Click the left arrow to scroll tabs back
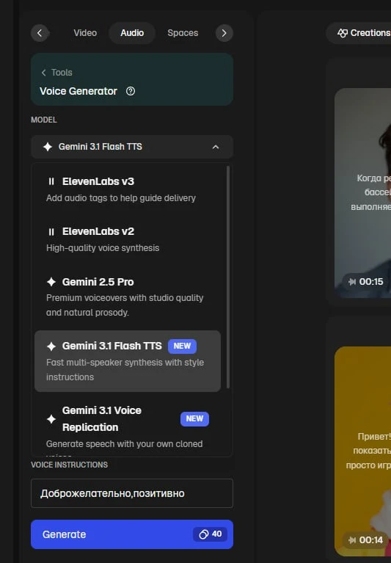Screen dimensions: 391x563 click(40, 33)
